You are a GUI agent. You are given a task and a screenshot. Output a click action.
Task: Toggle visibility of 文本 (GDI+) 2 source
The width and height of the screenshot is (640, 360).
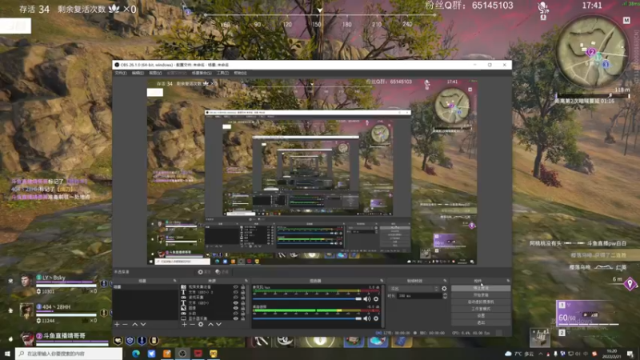point(235,292)
